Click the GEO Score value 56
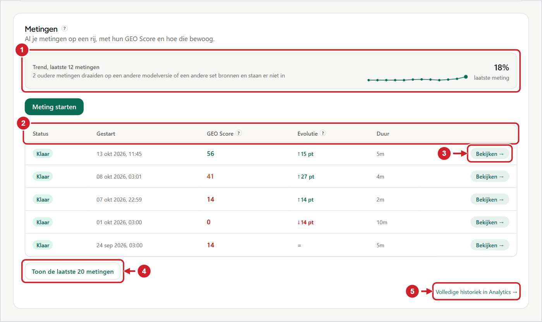 coord(211,153)
